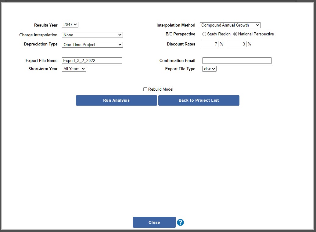
Task: Select the Study Region radio button
Action: (204, 34)
